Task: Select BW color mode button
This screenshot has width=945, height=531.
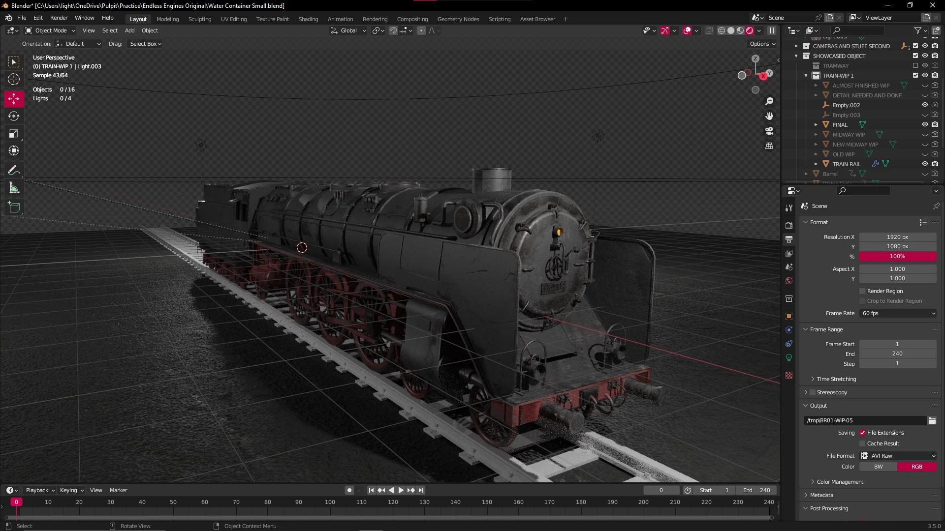Action: (x=878, y=467)
